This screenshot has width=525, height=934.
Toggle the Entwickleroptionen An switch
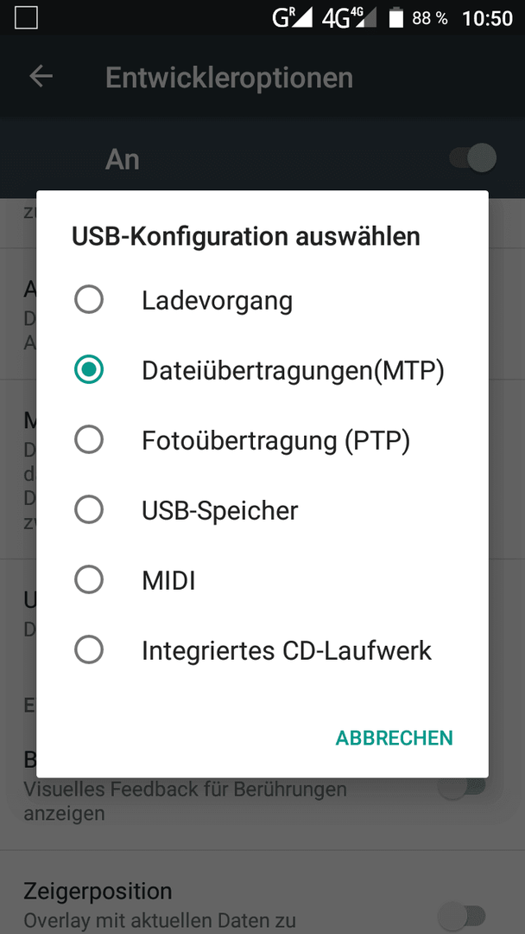pyautogui.click(x=472, y=158)
